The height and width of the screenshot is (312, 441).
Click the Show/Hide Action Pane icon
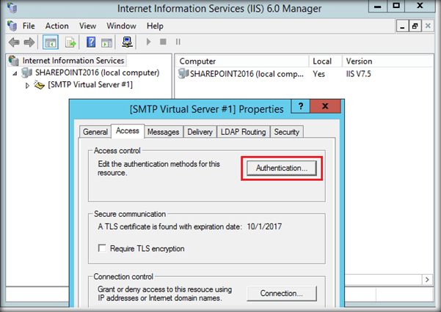pyautogui.click(x=106, y=42)
